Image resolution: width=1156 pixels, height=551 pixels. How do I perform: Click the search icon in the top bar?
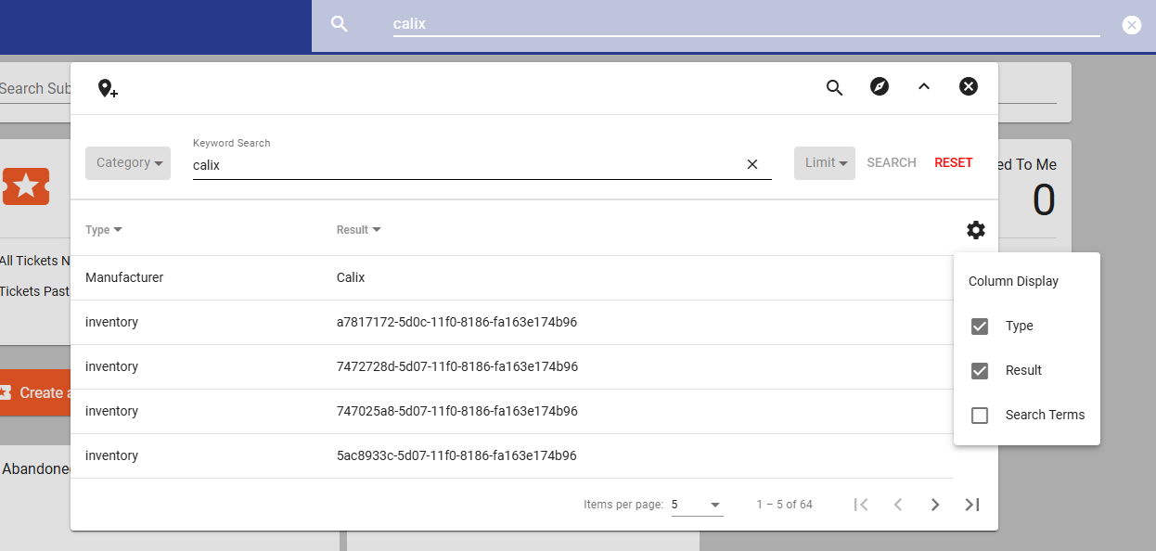[340, 24]
